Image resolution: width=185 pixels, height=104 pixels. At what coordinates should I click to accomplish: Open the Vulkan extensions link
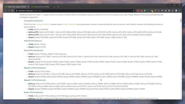tap(70, 24)
